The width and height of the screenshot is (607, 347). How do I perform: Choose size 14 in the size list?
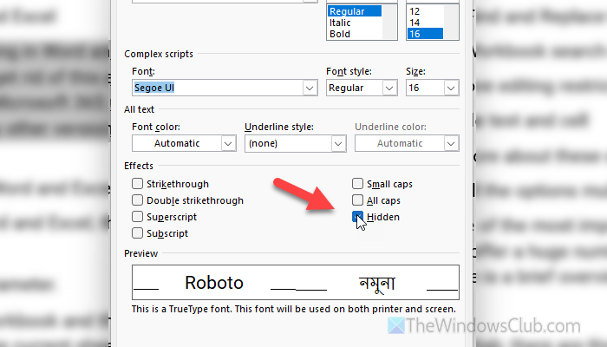pos(425,23)
